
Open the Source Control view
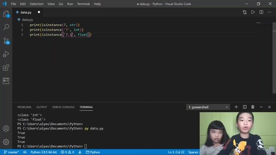click(6, 41)
